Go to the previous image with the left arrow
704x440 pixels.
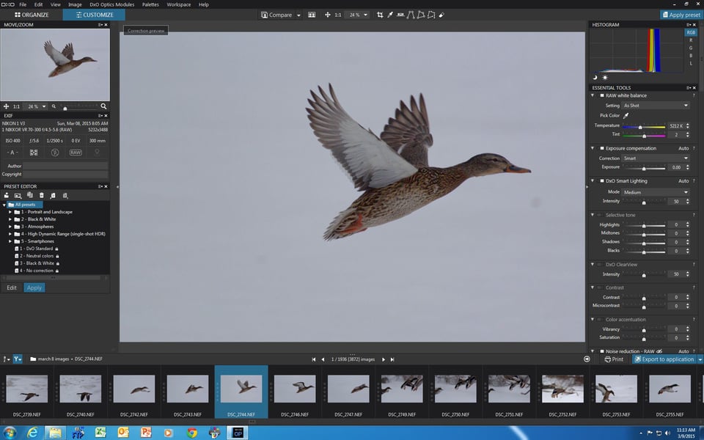[x=323, y=359]
